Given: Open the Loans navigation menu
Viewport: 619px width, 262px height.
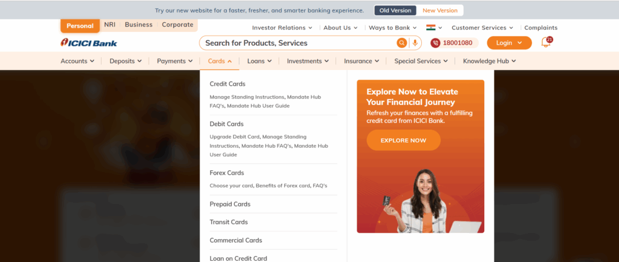Looking at the screenshot, I should (x=259, y=61).
